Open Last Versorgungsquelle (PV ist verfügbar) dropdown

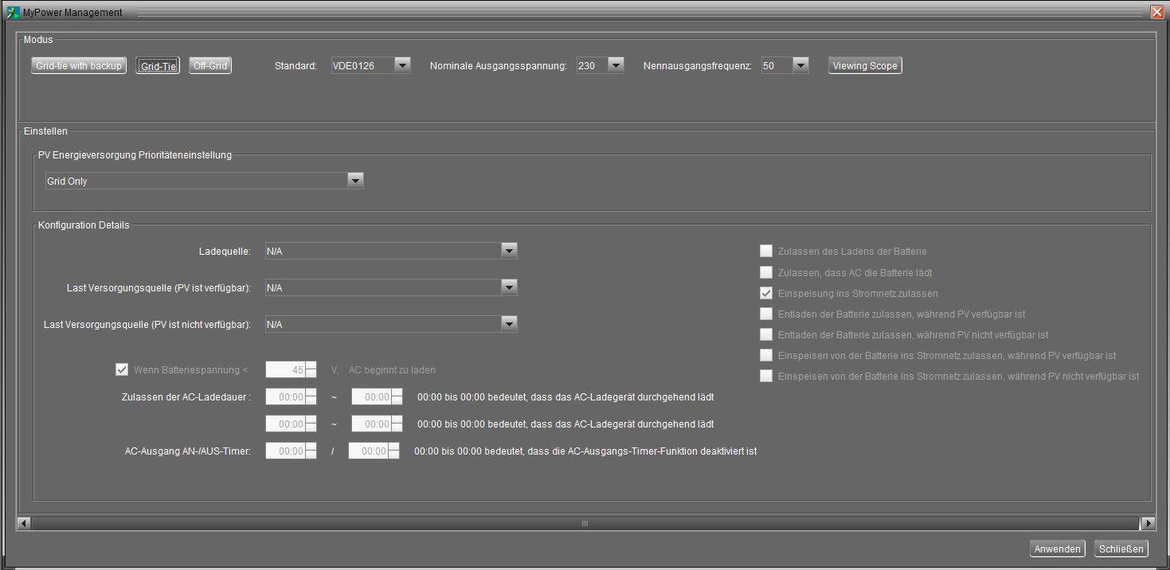[x=391, y=287]
